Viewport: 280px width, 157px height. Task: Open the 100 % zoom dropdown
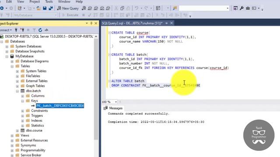[115, 102]
